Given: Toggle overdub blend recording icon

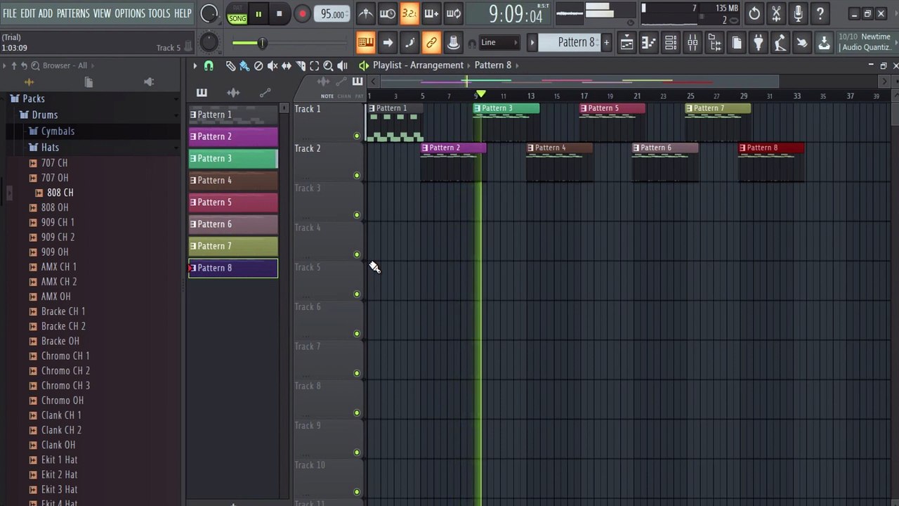Looking at the screenshot, I should [431, 13].
